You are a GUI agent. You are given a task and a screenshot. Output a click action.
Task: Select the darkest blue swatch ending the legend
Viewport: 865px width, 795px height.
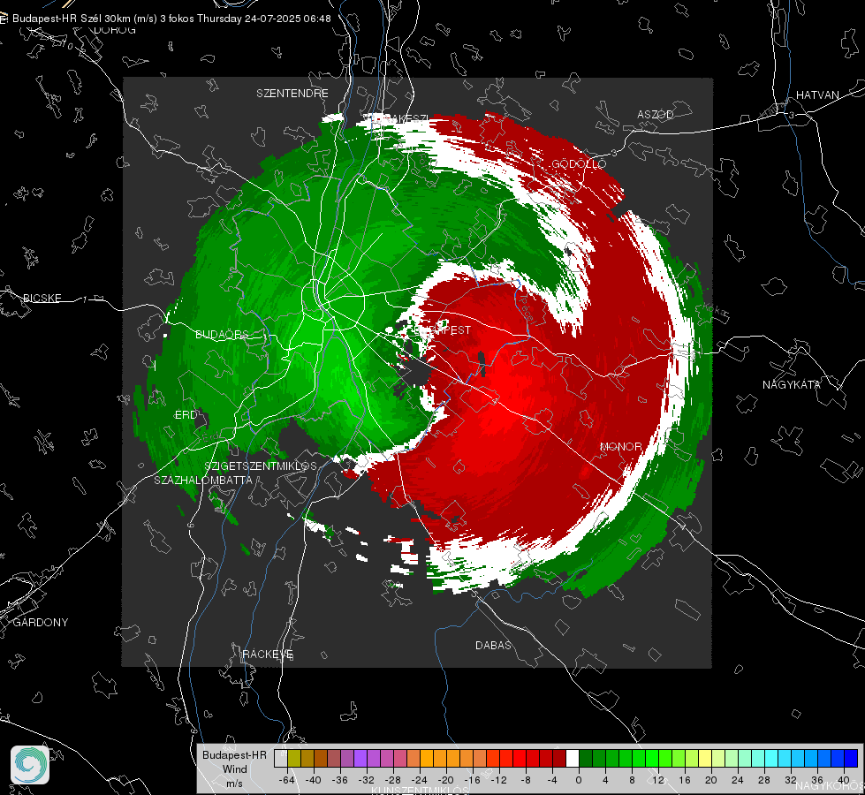pos(851,759)
